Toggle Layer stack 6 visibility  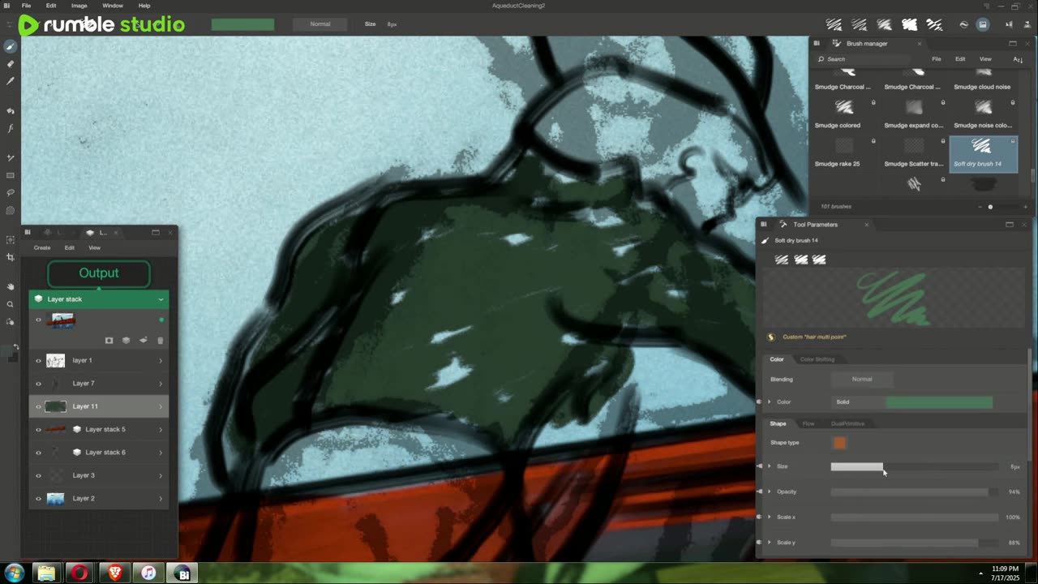tap(38, 453)
